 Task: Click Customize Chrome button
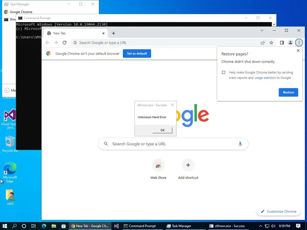pos(278,211)
